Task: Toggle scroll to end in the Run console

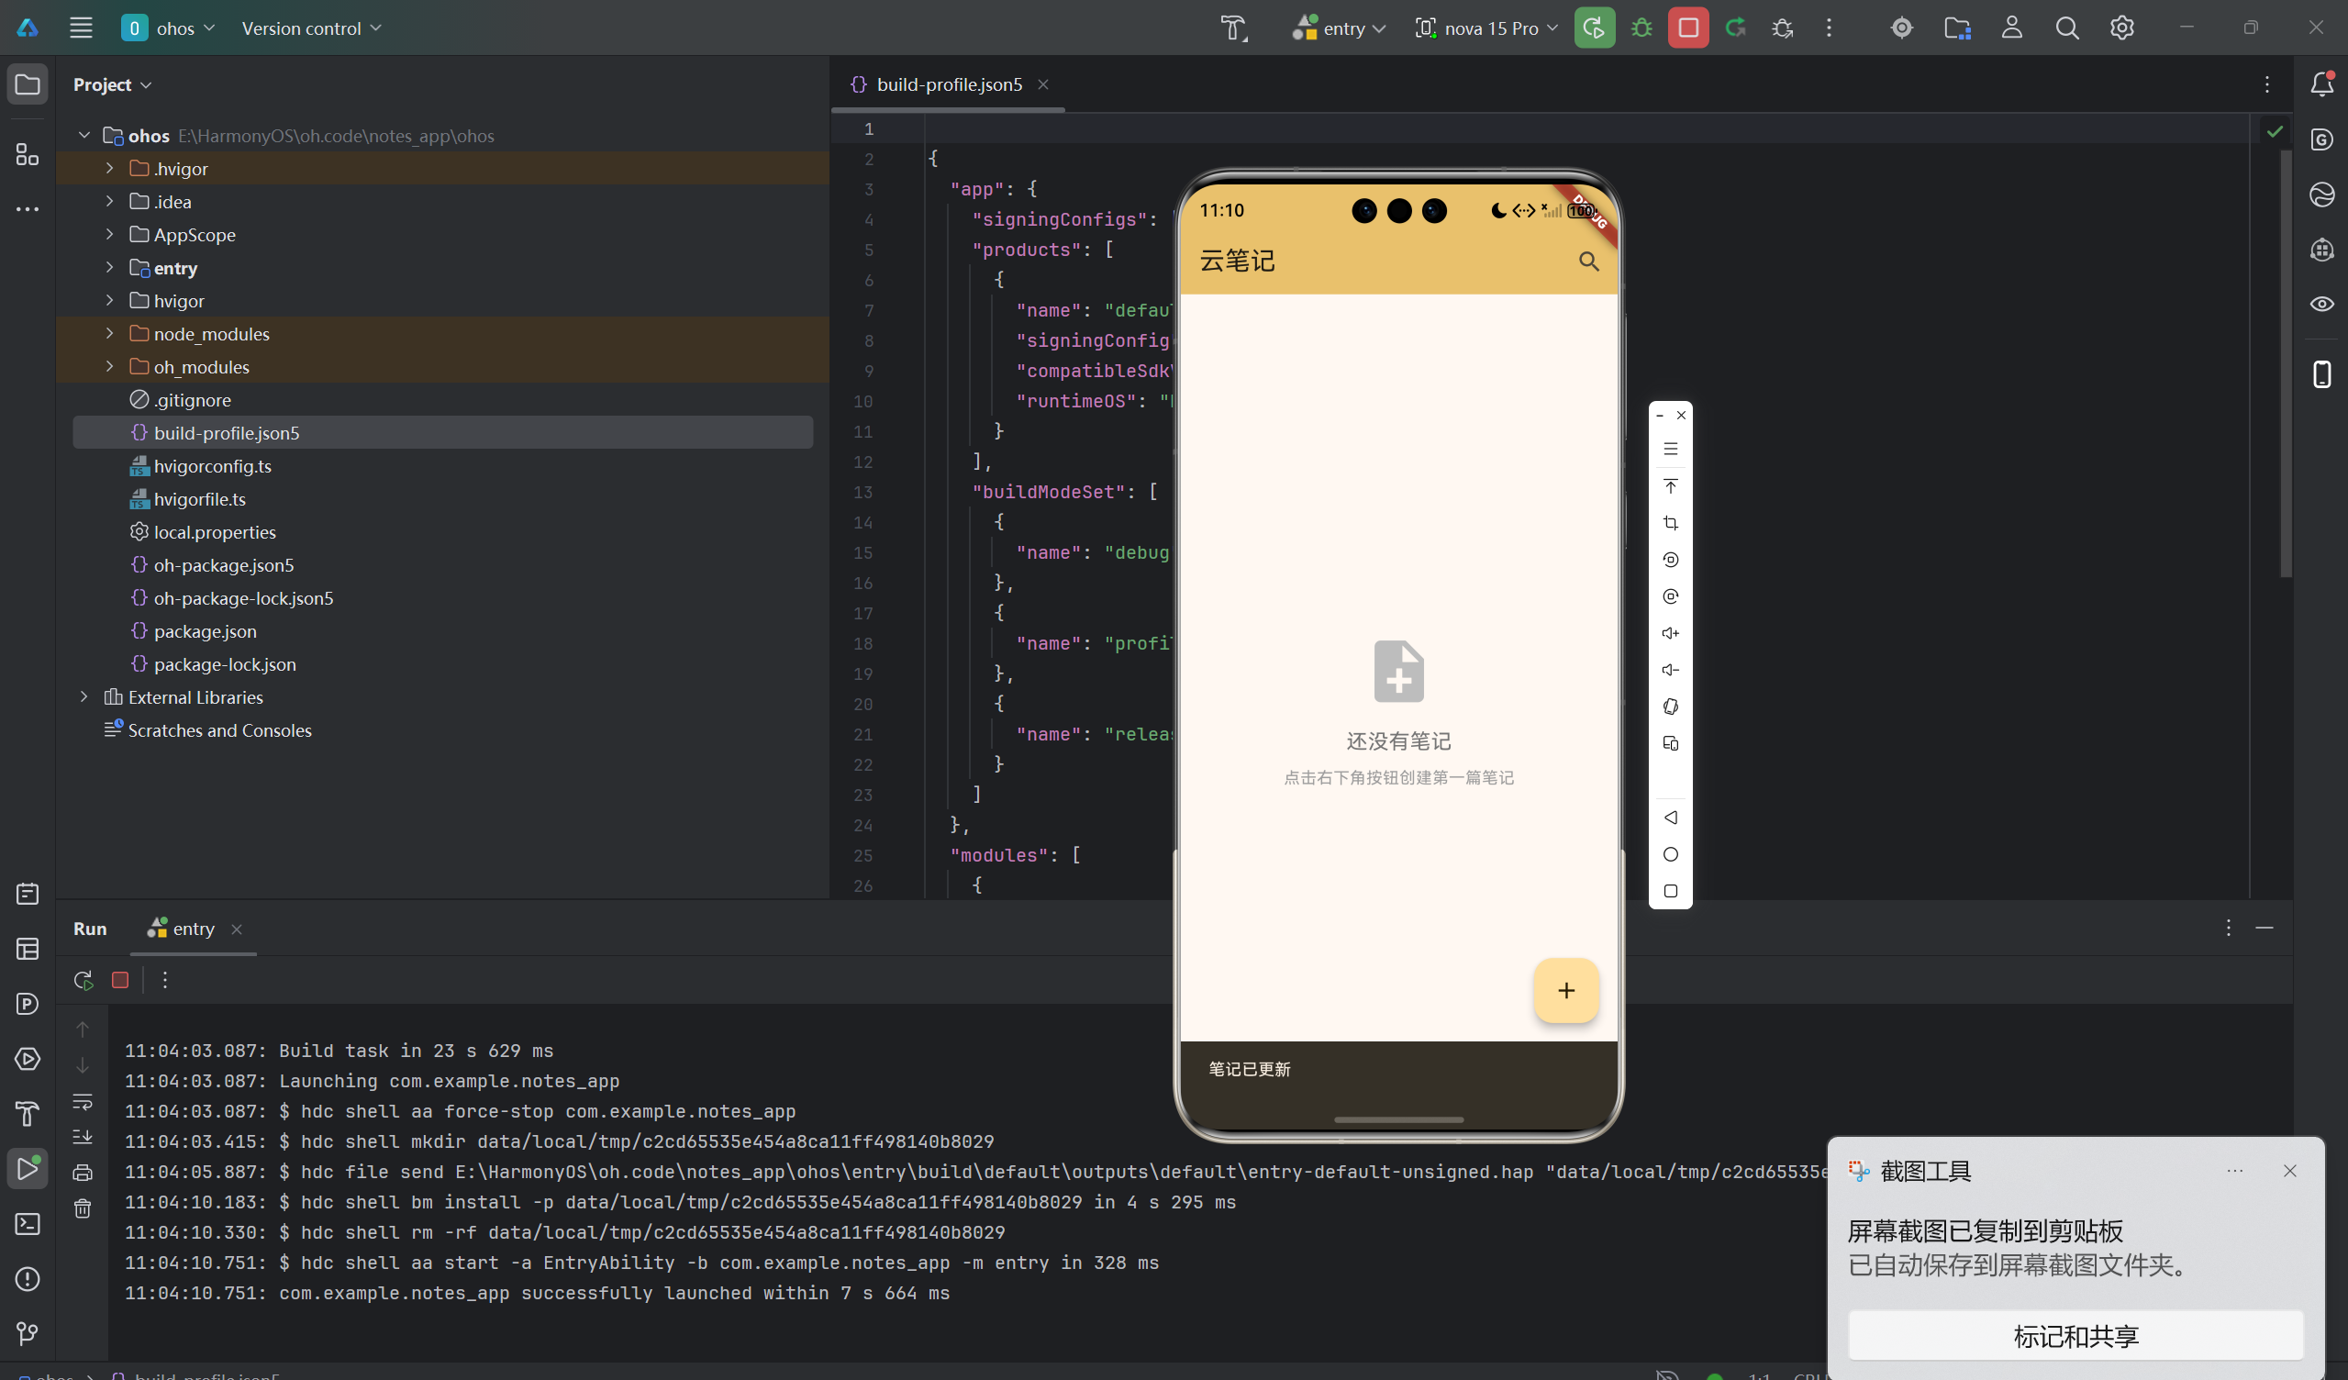Action: point(83,1137)
